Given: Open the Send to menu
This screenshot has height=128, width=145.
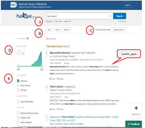Looking at the screenshot, I should click(x=66, y=30).
